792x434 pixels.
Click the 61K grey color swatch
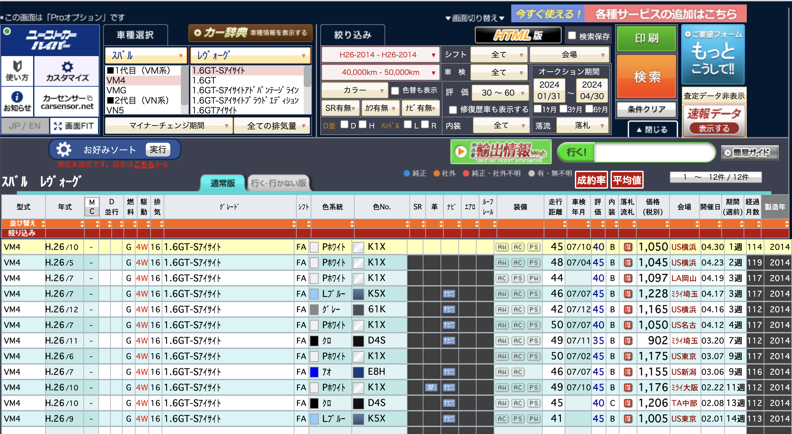[x=358, y=309]
